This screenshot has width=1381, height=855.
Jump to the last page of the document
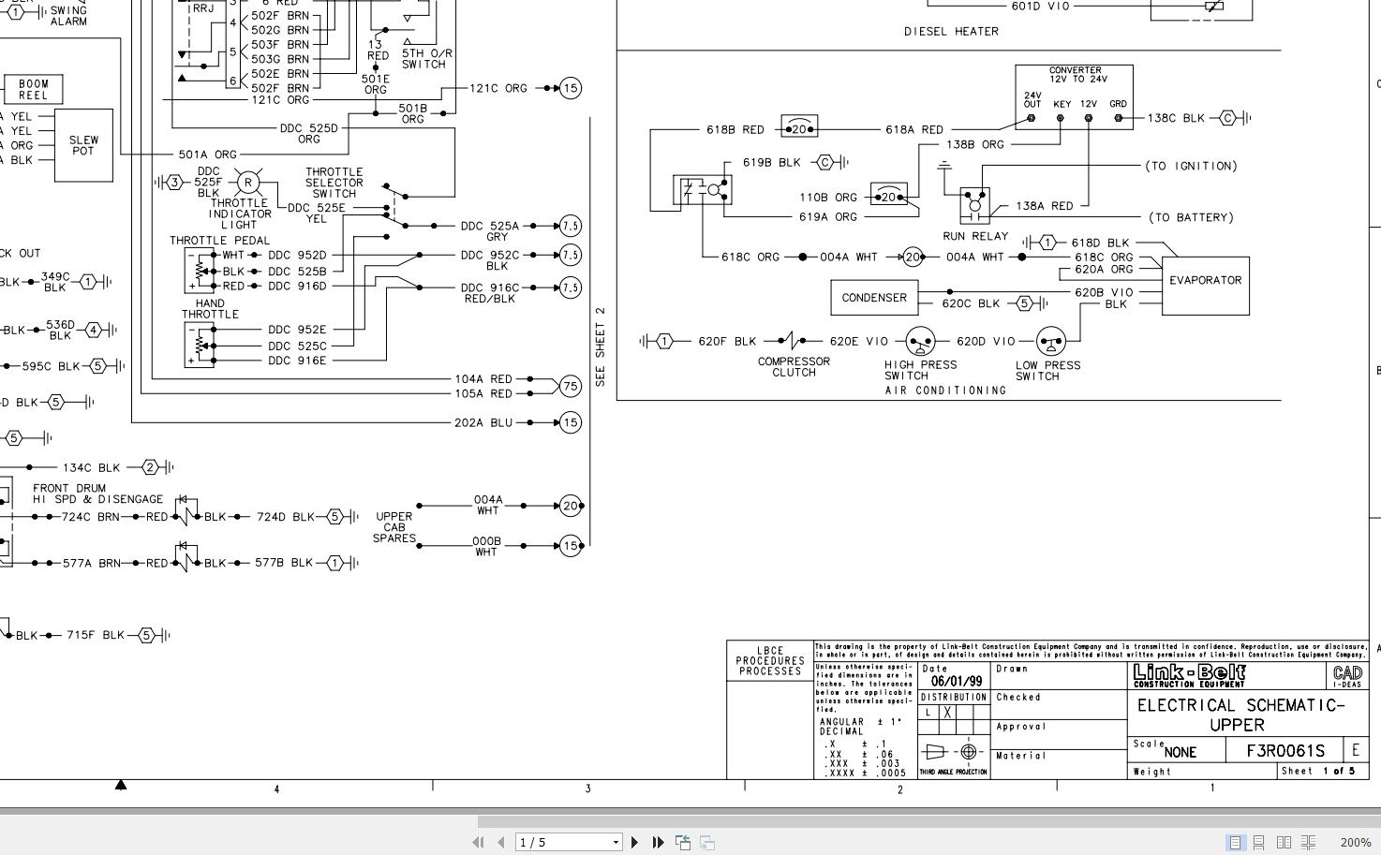coord(658,842)
